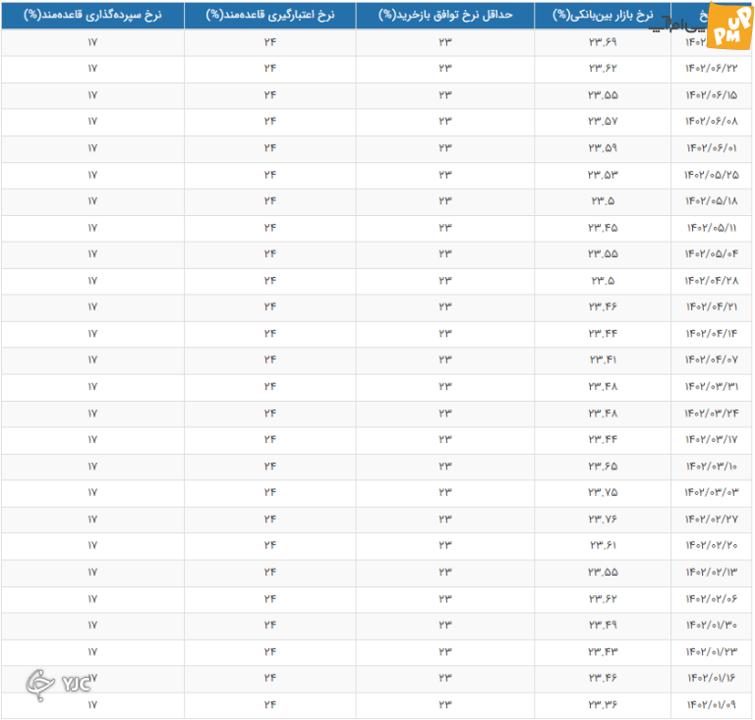
Task: Click the interbank rate value ۲۳.۴۹
Action: (603, 626)
